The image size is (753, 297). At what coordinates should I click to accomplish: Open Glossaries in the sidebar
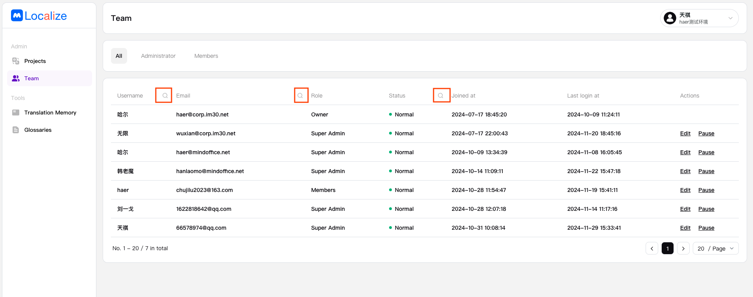point(38,130)
